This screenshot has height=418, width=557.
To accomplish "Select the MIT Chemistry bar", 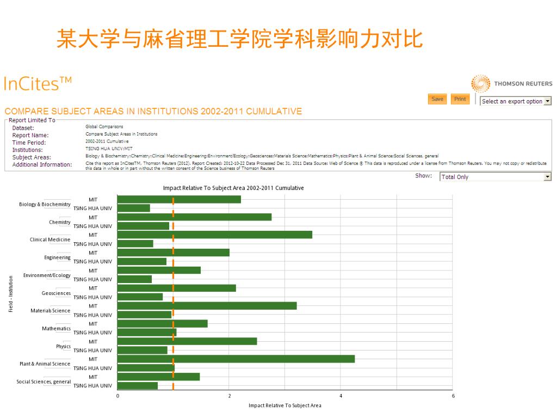I will tap(194, 217).
